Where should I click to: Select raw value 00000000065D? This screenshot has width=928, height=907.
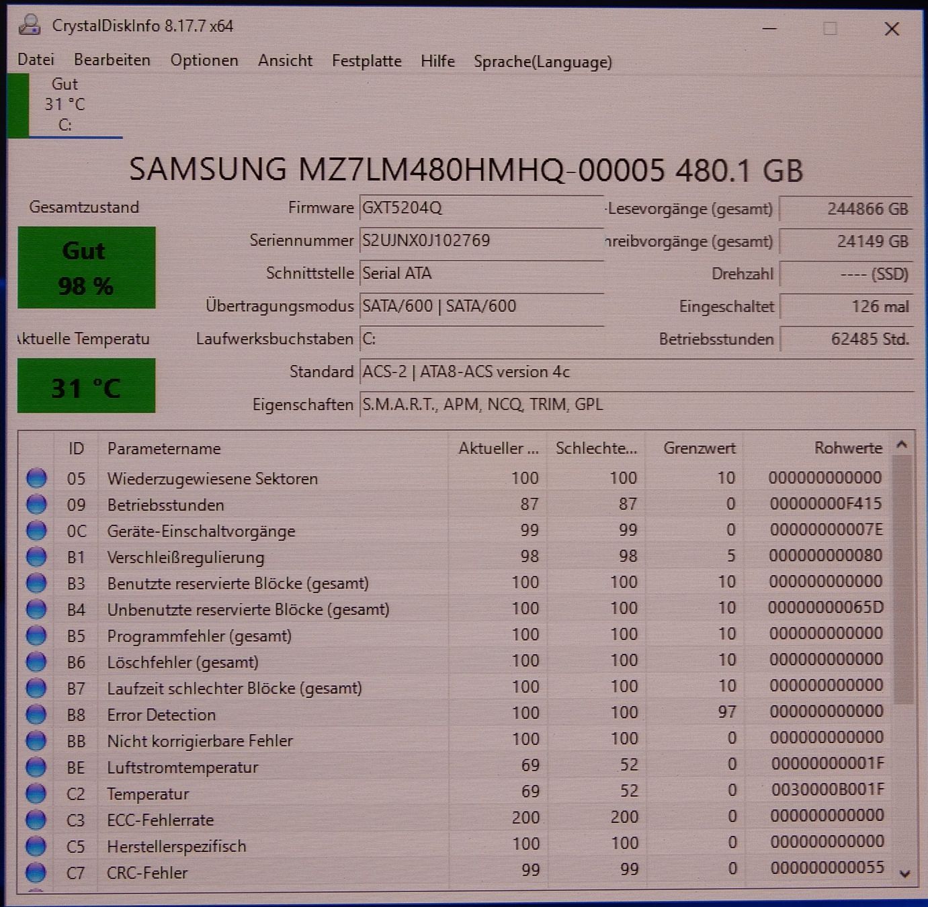point(826,608)
